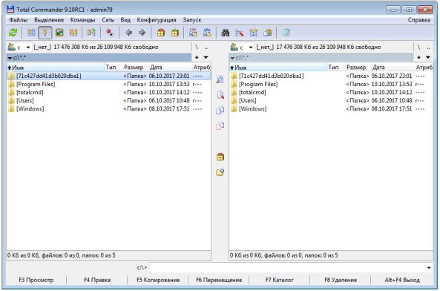This screenshot has width=440, height=291.
Task: Click the F4 Правка button
Action: 97,280
